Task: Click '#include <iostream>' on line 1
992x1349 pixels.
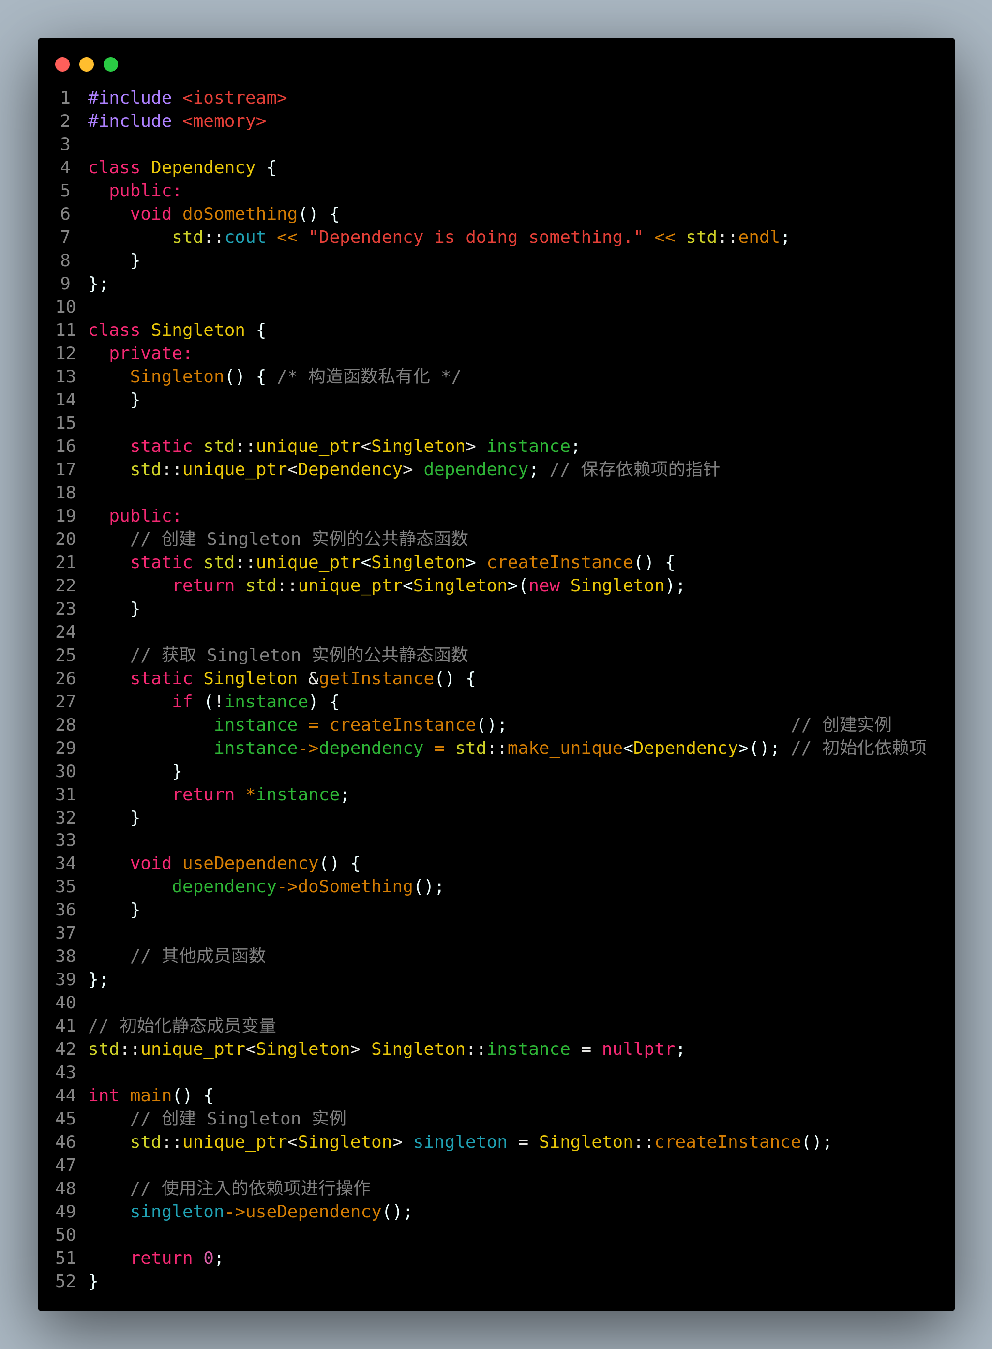Action: (x=187, y=98)
